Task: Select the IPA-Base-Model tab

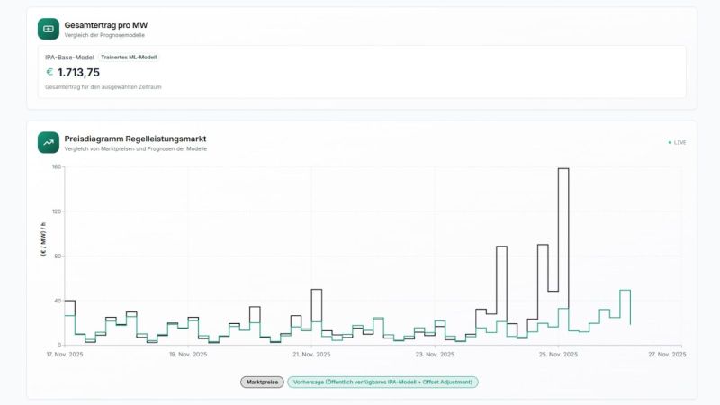Action: tap(69, 57)
